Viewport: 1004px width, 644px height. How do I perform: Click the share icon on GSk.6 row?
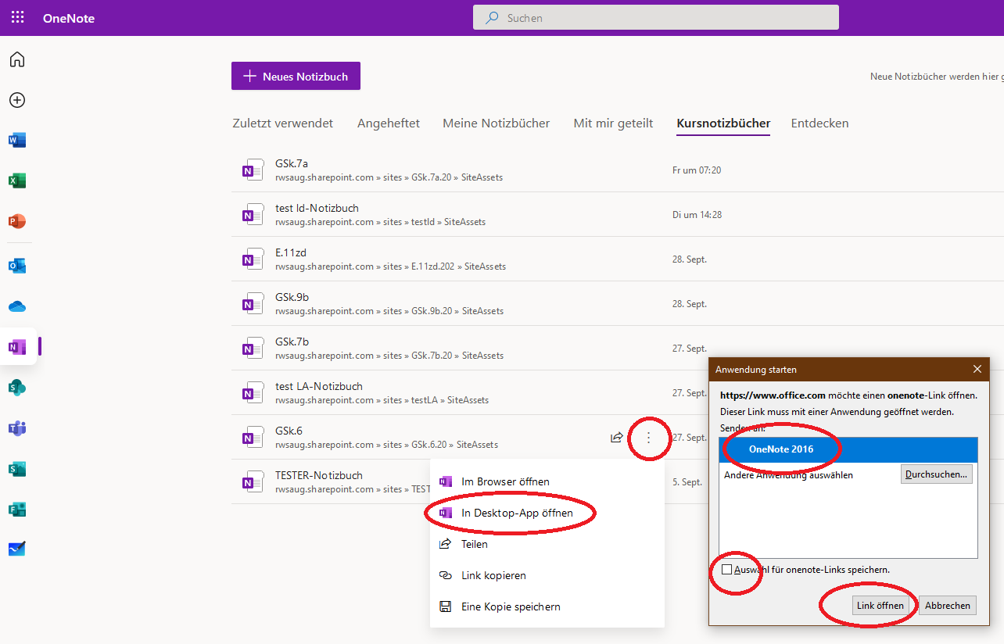tap(617, 438)
